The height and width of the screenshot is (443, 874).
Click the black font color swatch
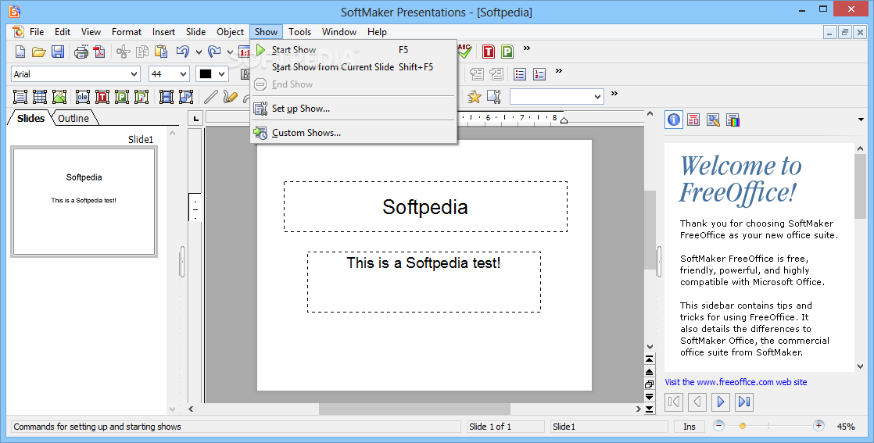point(206,74)
